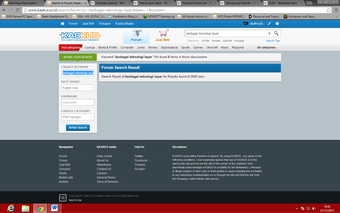
Task: Expand bookmarks overflow chevron
Action: click(x=336, y=17)
